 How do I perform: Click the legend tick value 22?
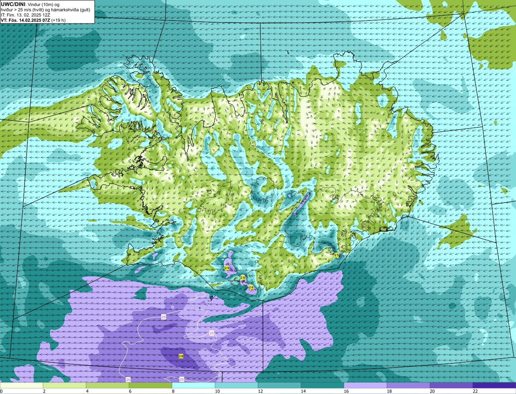[x=475, y=391]
